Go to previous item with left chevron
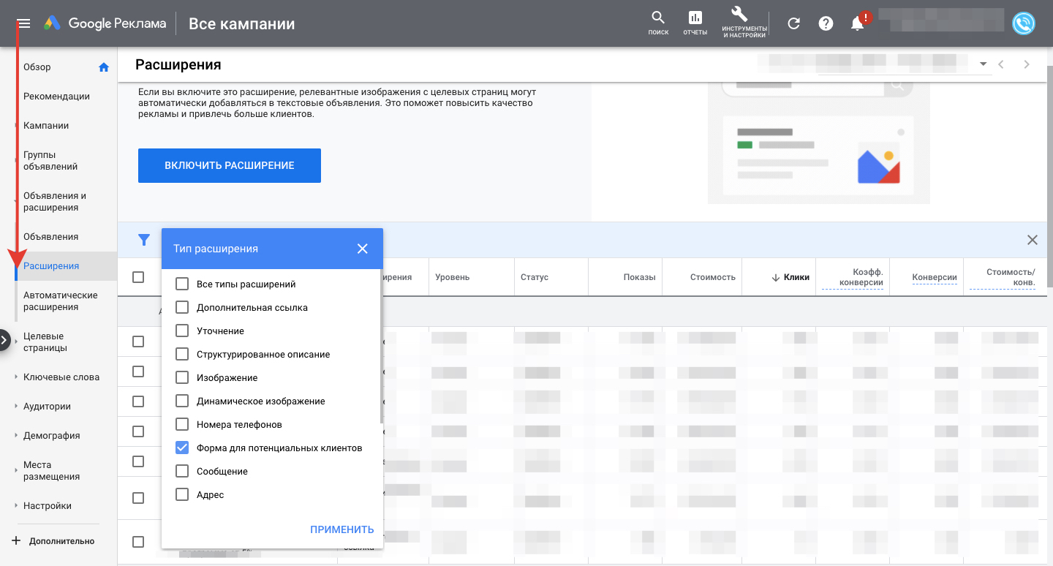The image size is (1053, 566). (x=1001, y=64)
